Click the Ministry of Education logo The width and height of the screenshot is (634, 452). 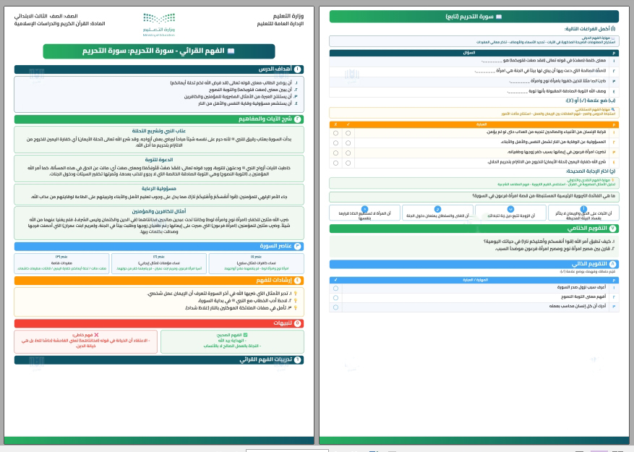[x=159, y=25]
